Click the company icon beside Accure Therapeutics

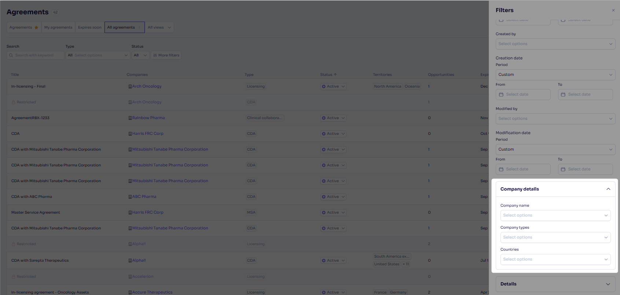point(130,292)
